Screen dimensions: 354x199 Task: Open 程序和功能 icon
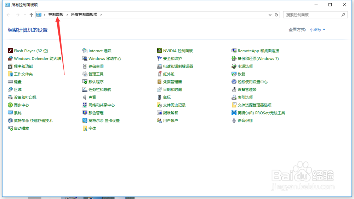pos(10,66)
